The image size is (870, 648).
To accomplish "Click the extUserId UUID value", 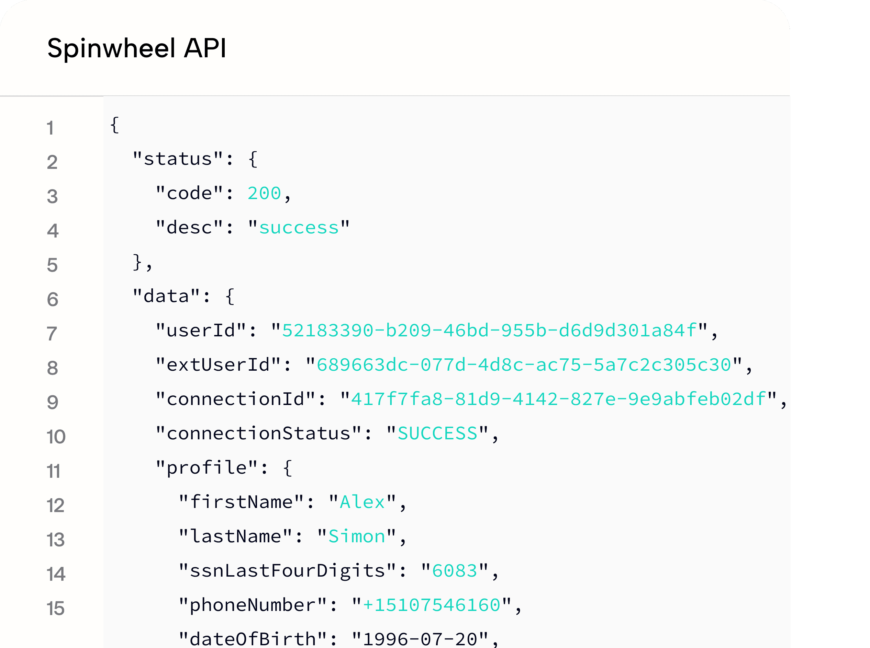I will pyautogui.click(x=524, y=365).
